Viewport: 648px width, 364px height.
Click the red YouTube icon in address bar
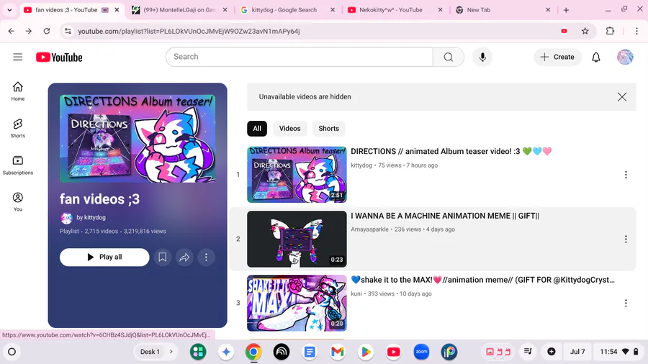564,31
